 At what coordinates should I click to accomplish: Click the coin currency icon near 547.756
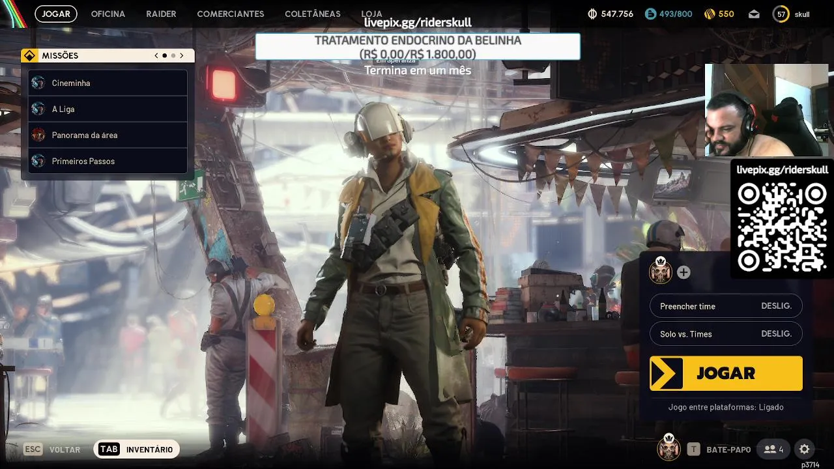(592, 14)
